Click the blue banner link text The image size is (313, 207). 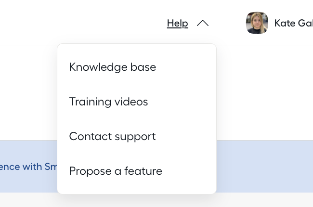click(28, 167)
